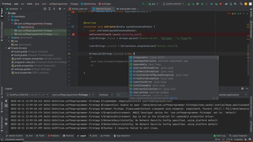Open the Logcat process dropdown com.coffeeprogrammer.firstapp
The height and width of the screenshot is (142, 253).
pyautogui.click(x=73, y=95)
